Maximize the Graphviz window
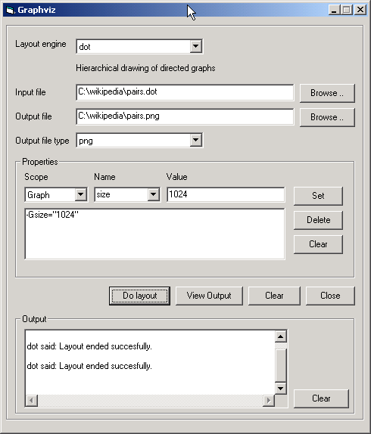371x434 pixels. click(347, 10)
